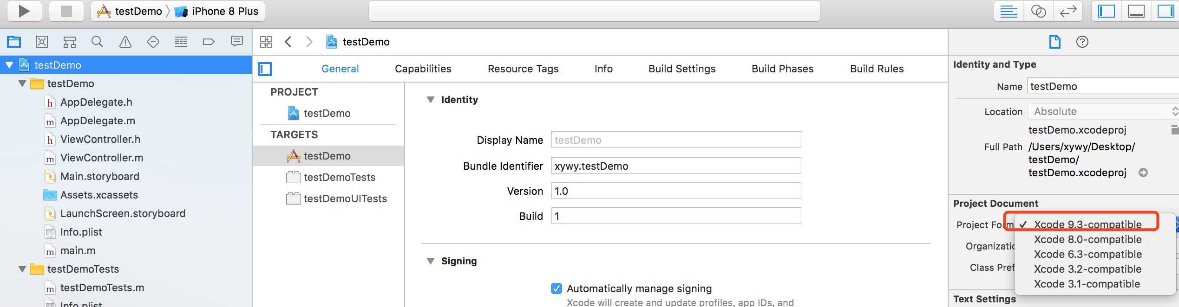Image resolution: width=1179 pixels, height=307 pixels.
Task: Switch to the Build Rules tab
Action: click(x=877, y=69)
